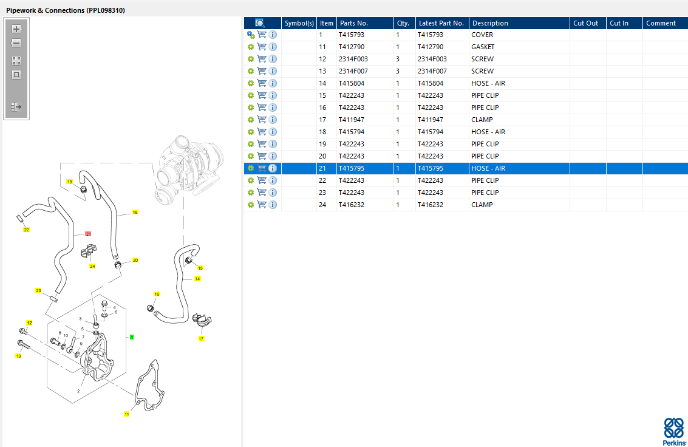688x447 pixels.
Task: Add 2314F007 SCREW to cart
Action: [x=262, y=71]
